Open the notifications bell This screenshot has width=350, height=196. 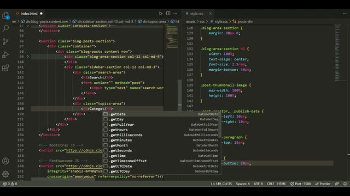point(345,184)
